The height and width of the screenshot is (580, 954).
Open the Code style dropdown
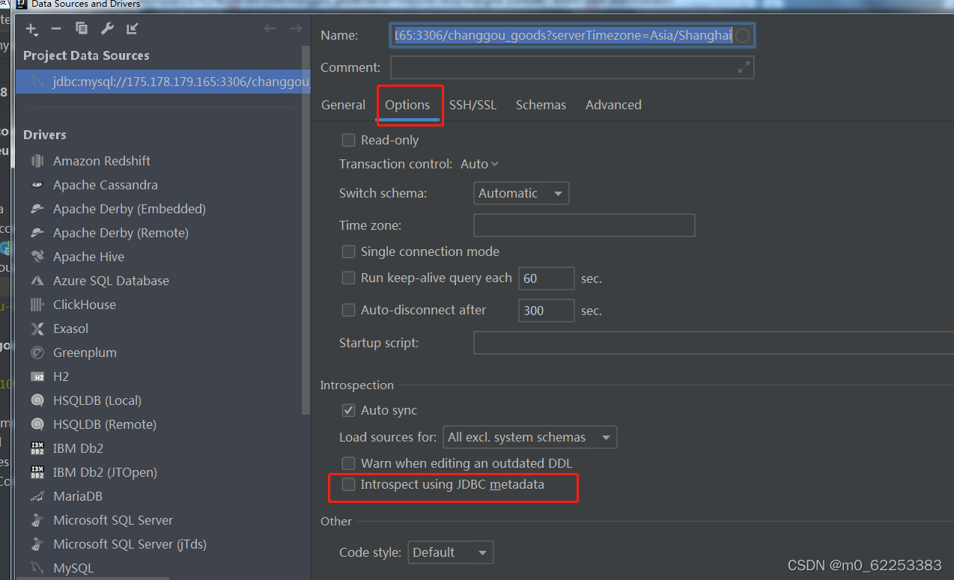point(450,552)
